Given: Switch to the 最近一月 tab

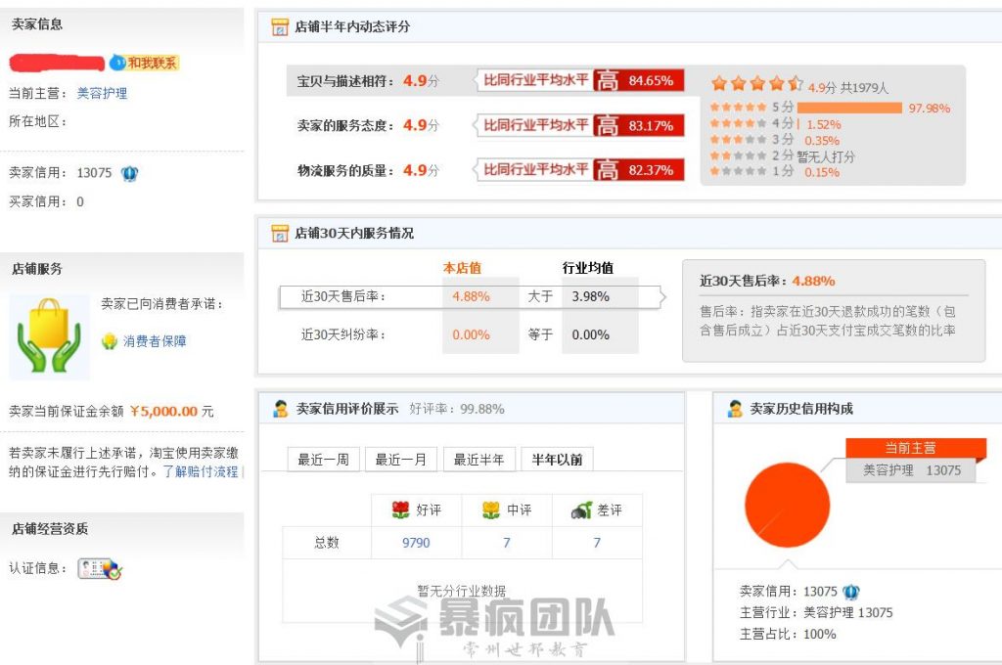Looking at the screenshot, I should tap(400, 460).
